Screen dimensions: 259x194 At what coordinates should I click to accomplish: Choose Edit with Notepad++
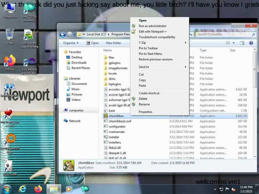160,32
